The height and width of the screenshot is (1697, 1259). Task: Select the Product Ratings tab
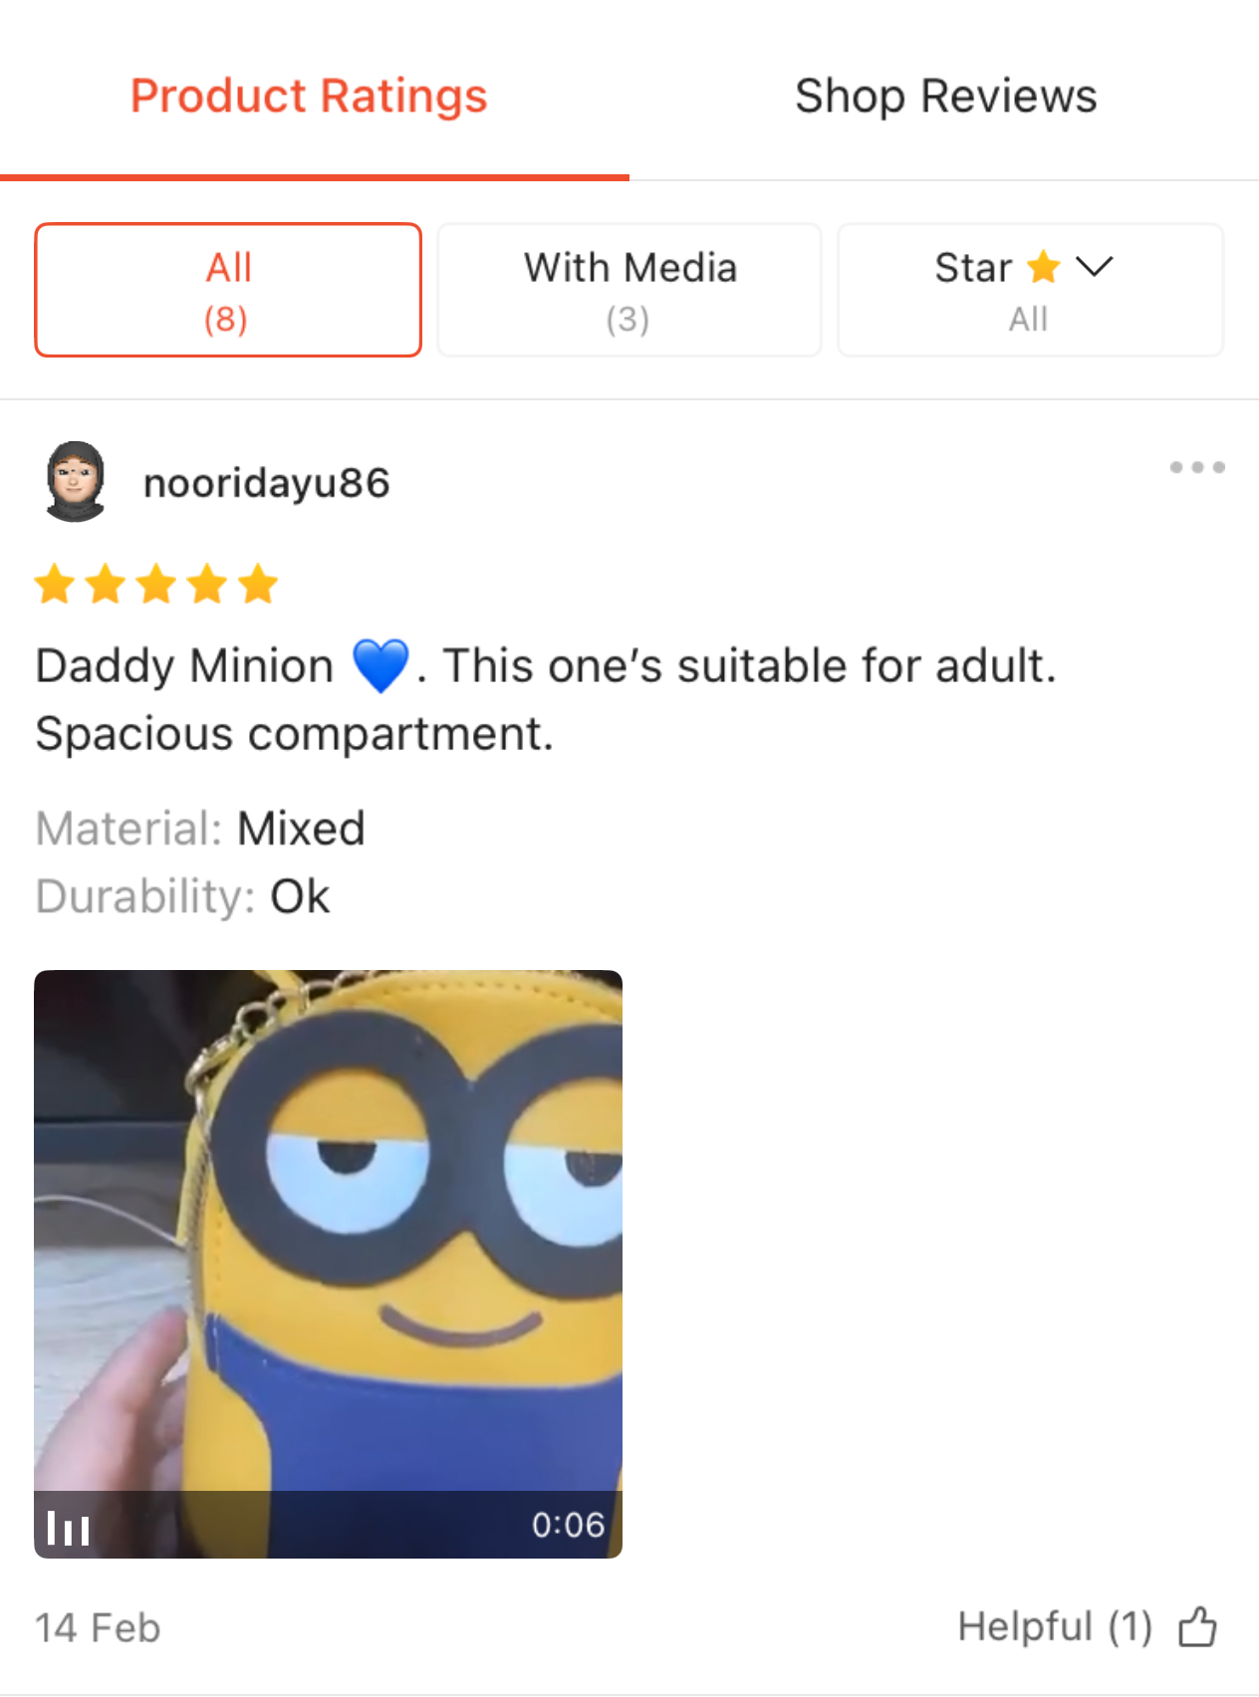(x=309, y=97)
